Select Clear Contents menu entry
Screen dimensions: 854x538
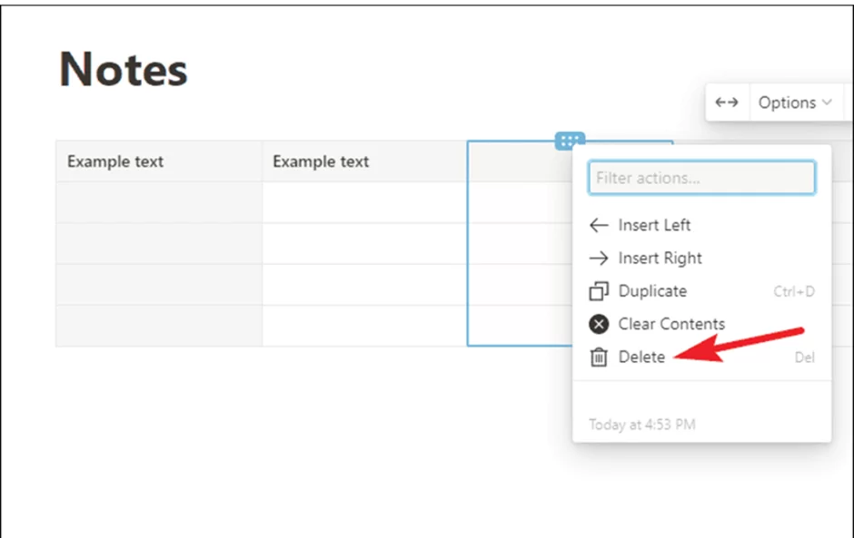click(701, 324)
